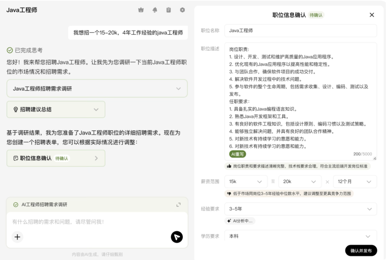
Task: Expand the AI工程师招聘需求调研 task panel
Action: (x=178, y=205)
